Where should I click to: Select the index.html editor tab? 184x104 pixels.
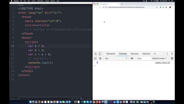(x=21, y=5)
